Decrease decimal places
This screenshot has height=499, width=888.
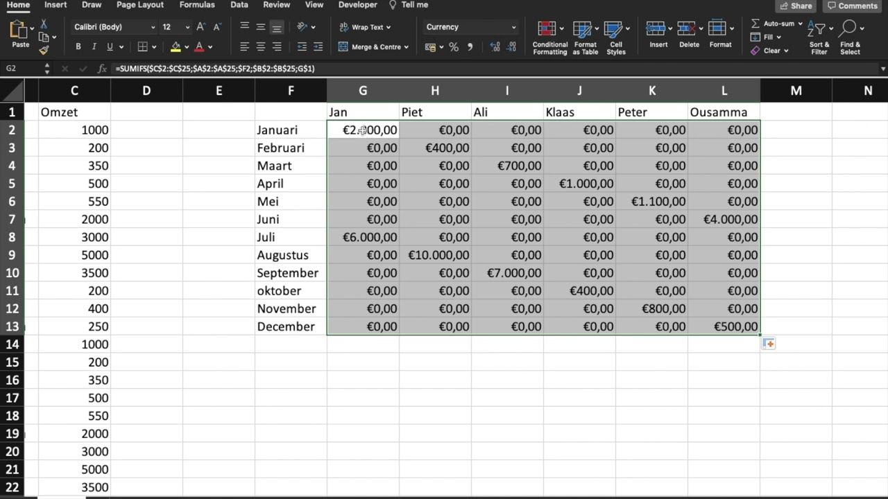click(x=513, y=47)
